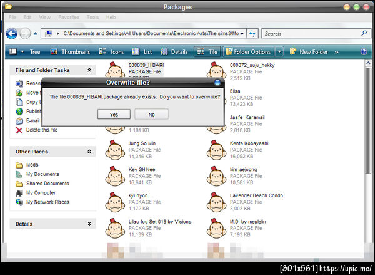
Task: Toggle the Tree pane view
Action: [35, 52]
